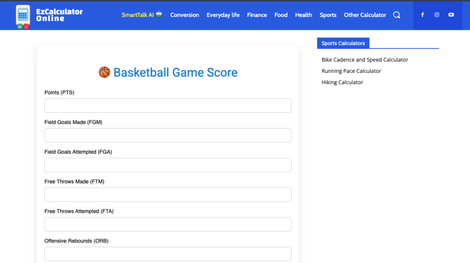This screenshot has width=470, height=263.
Task: Select the Free Throws Made input box
Action: click(168, 195)
